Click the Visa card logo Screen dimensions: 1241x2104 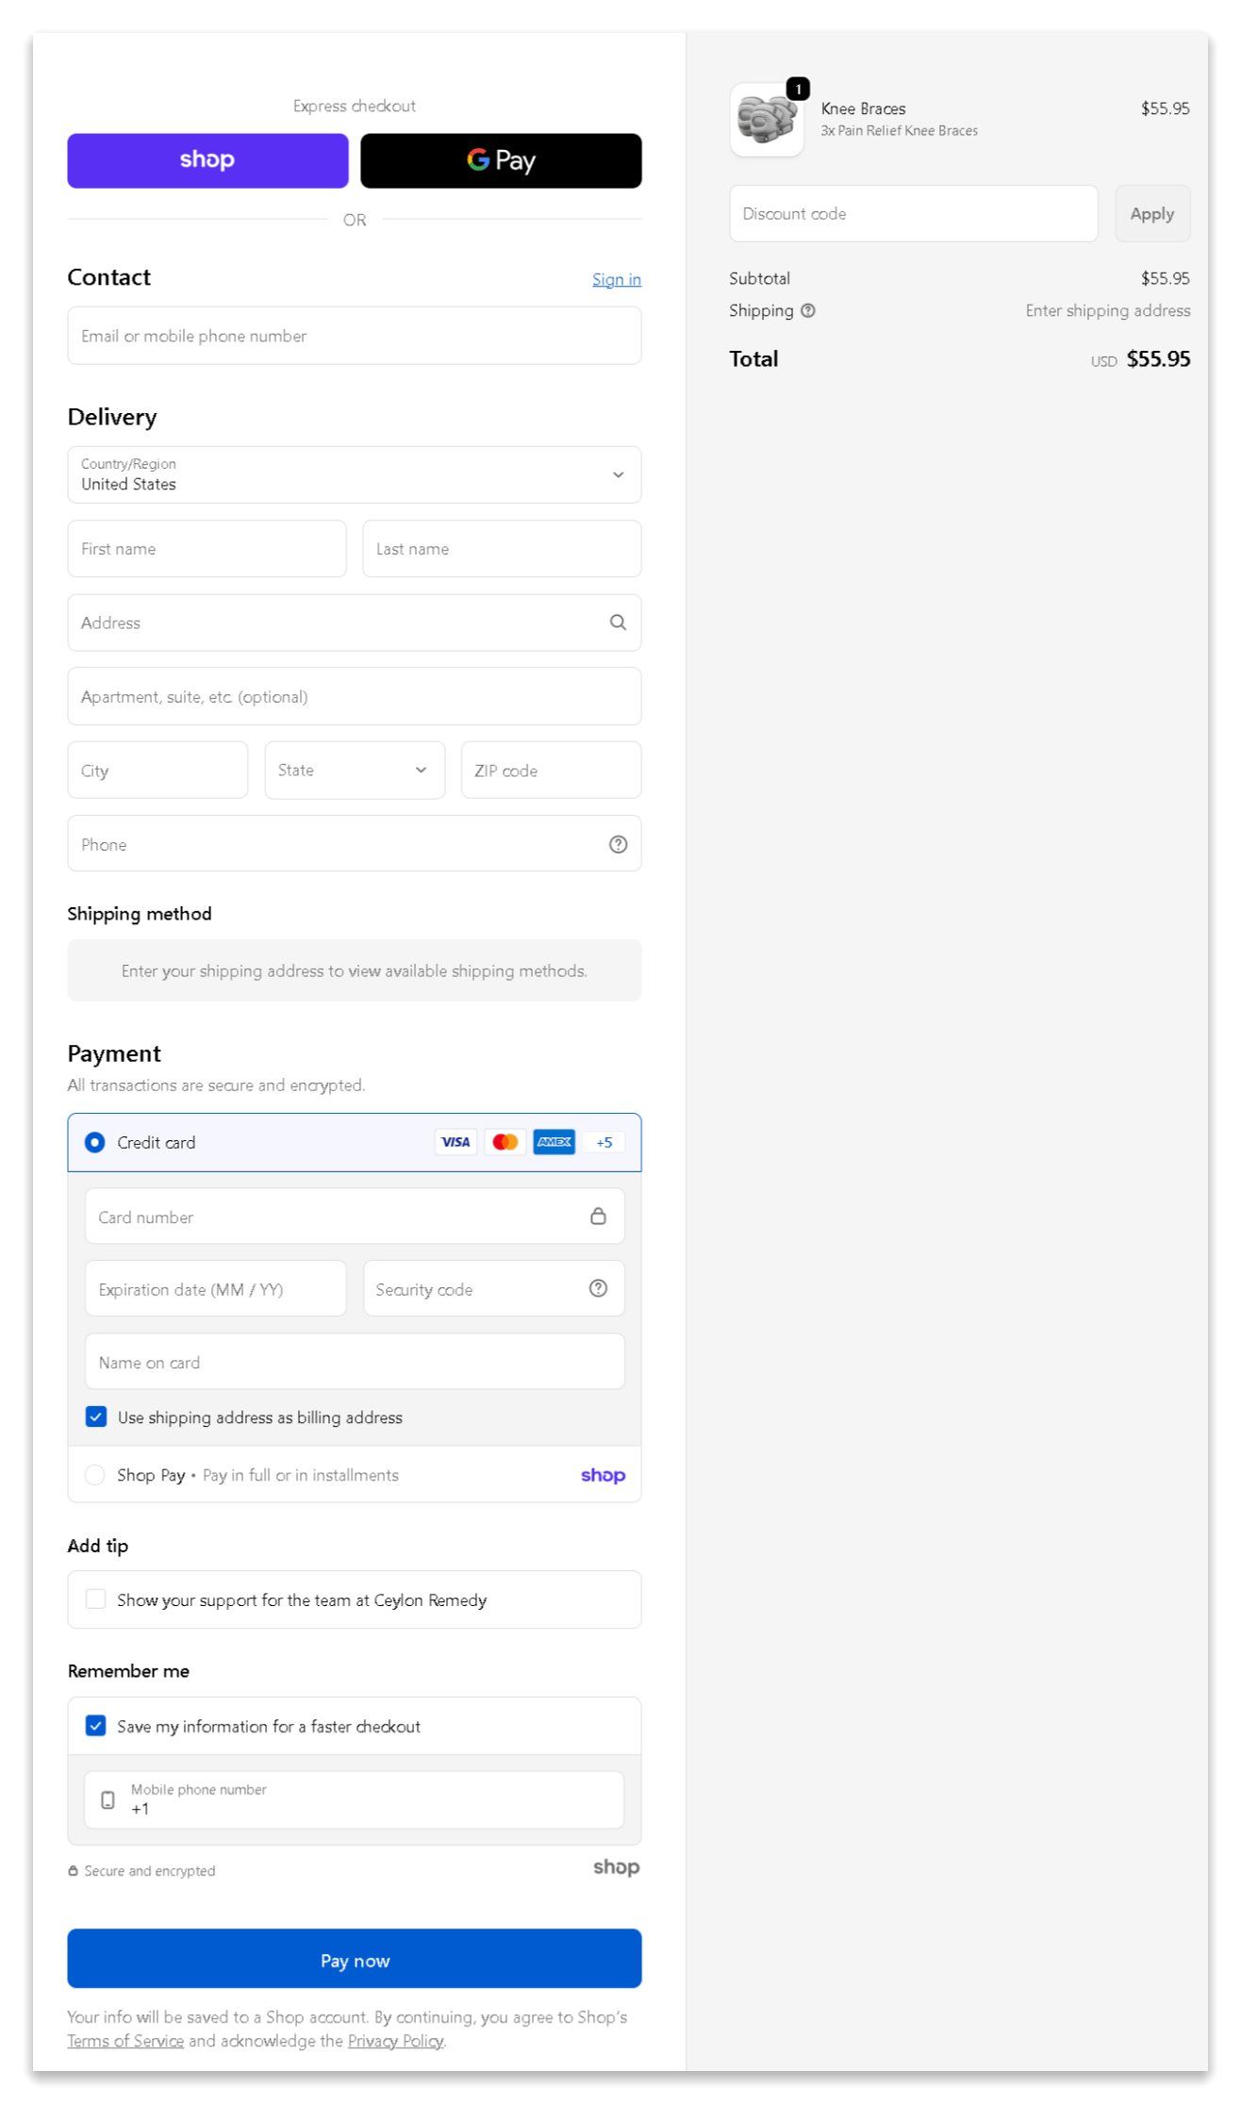click(455, 1142)
